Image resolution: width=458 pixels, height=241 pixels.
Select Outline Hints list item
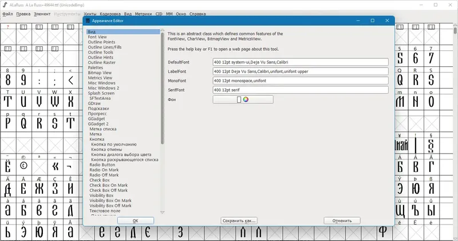pyautogui.click(x=101, y=58)
